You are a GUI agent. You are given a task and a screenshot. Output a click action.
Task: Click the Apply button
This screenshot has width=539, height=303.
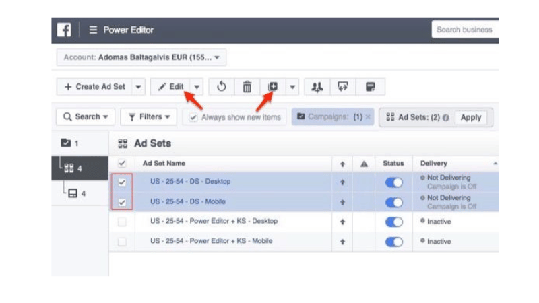click(x=470, y=117)
